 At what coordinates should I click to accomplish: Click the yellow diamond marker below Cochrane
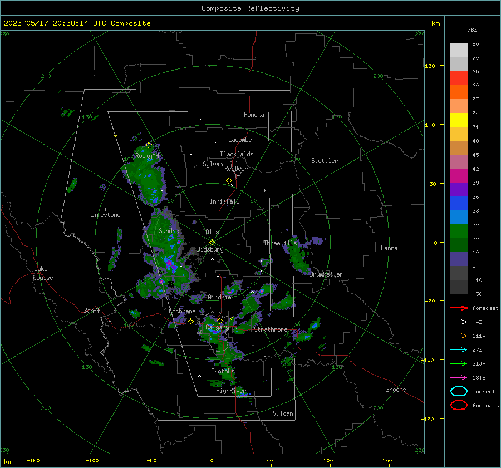pyautogui.click(x=190, y=321)
